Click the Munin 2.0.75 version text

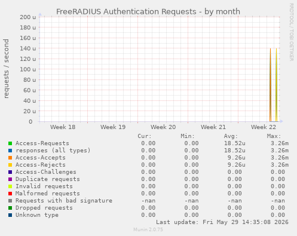pyautogui.click(x=148, y=229)
